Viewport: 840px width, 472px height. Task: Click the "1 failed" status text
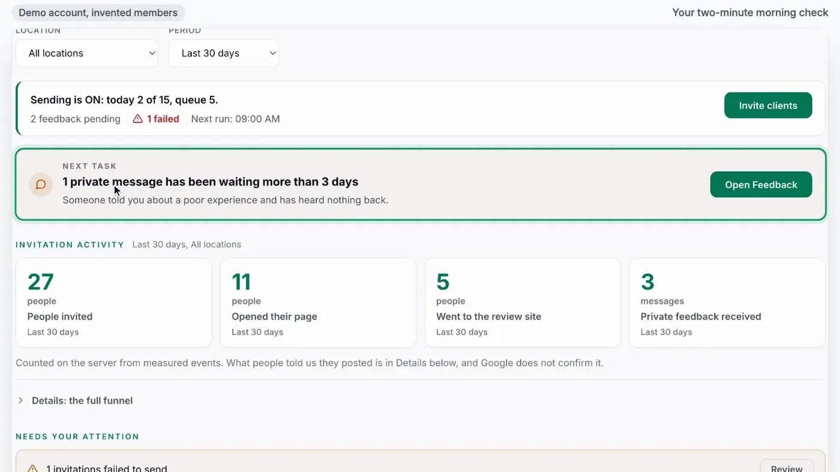163,119
